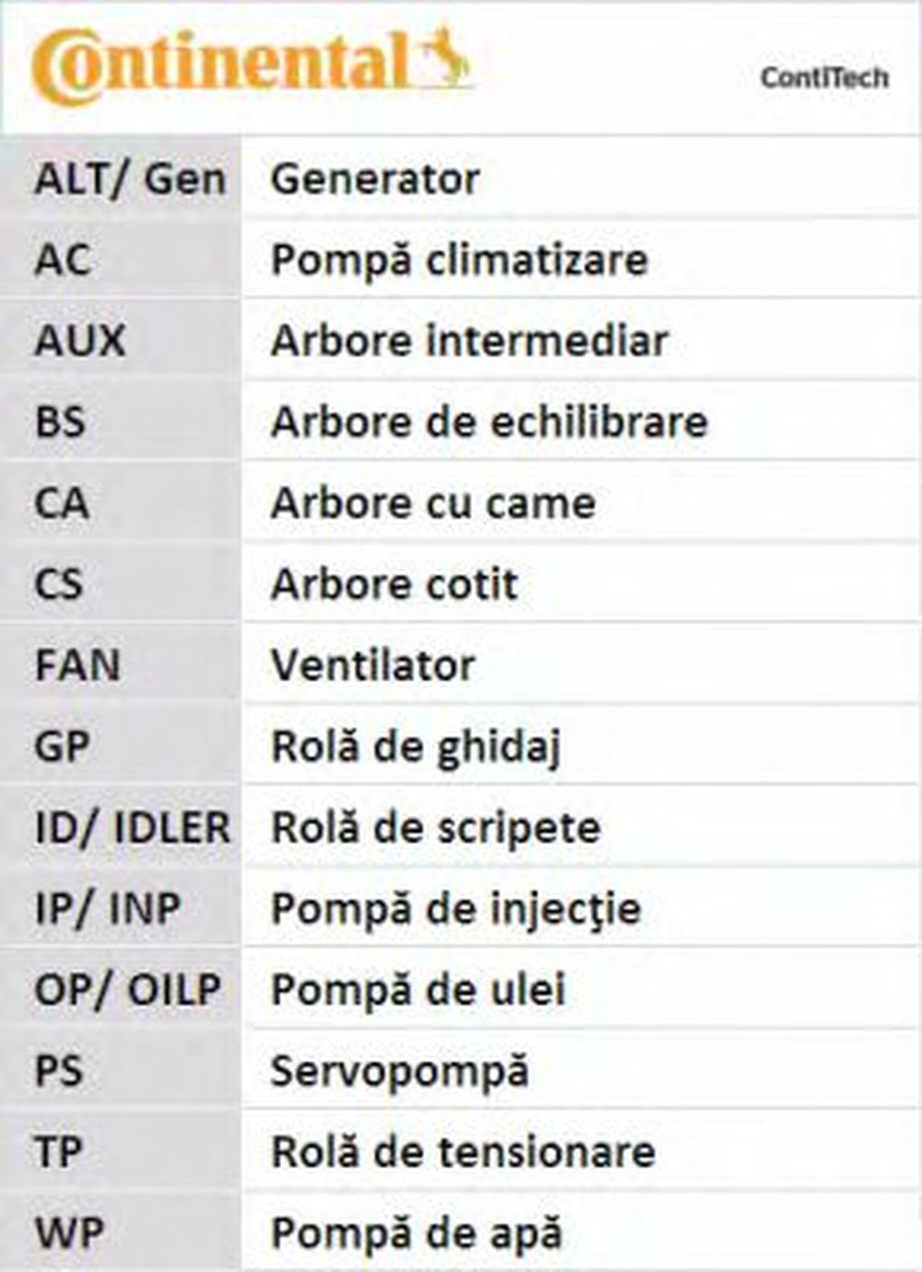Image resolution: width=922 pixels, height=1272 pixels.
Task: Select the ID/ IDLER abbreviation cell
Action: click(x=132, y=828)
